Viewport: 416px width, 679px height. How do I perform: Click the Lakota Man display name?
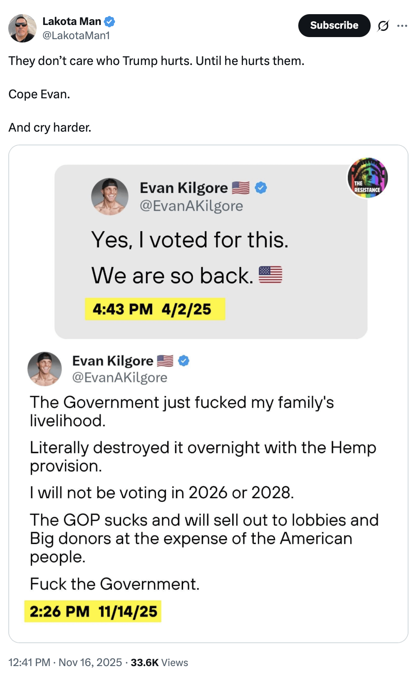pos(72,21)
